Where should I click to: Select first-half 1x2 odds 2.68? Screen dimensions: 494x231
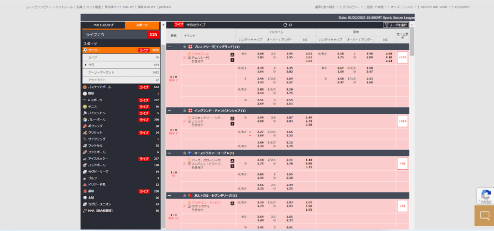coord(389,54)
